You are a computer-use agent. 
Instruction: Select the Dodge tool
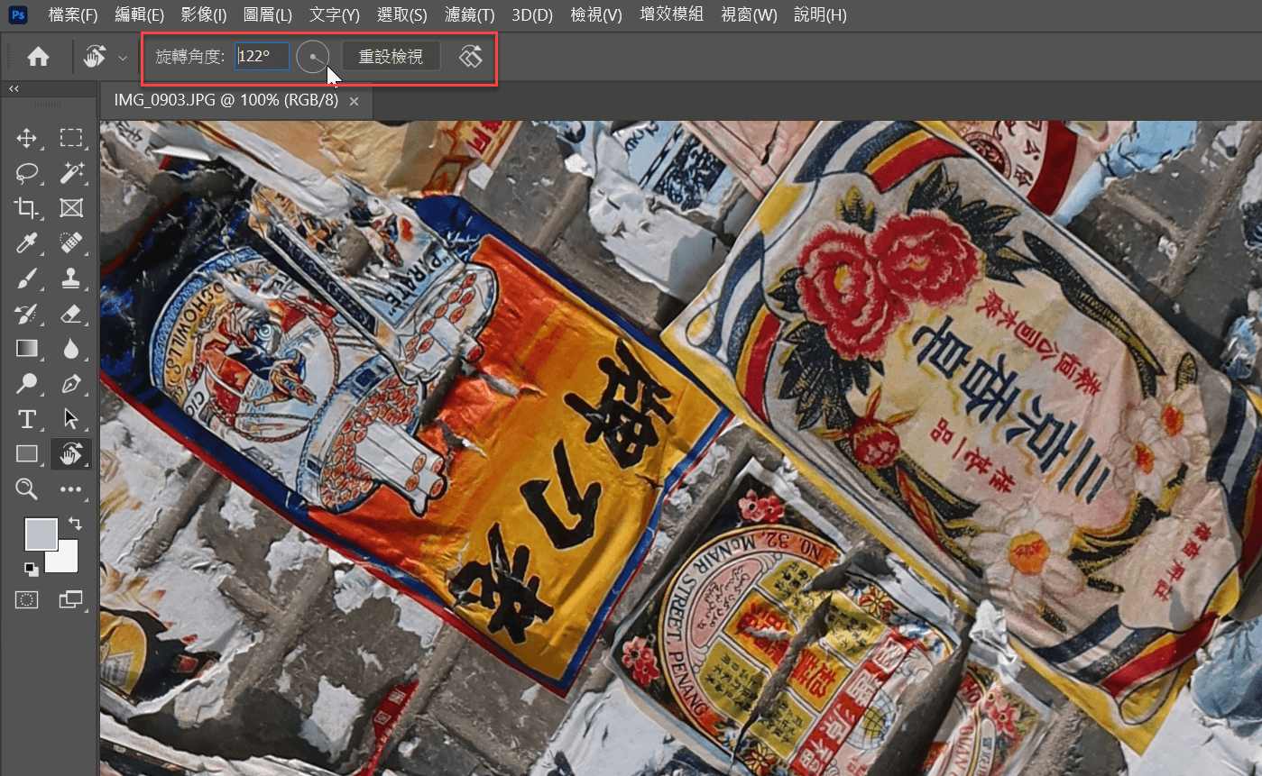click(x=26, y=384)
